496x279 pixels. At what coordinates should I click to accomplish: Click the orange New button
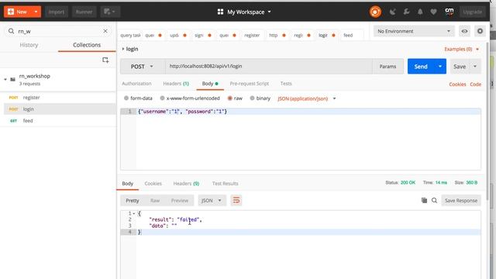coord(18,12)
